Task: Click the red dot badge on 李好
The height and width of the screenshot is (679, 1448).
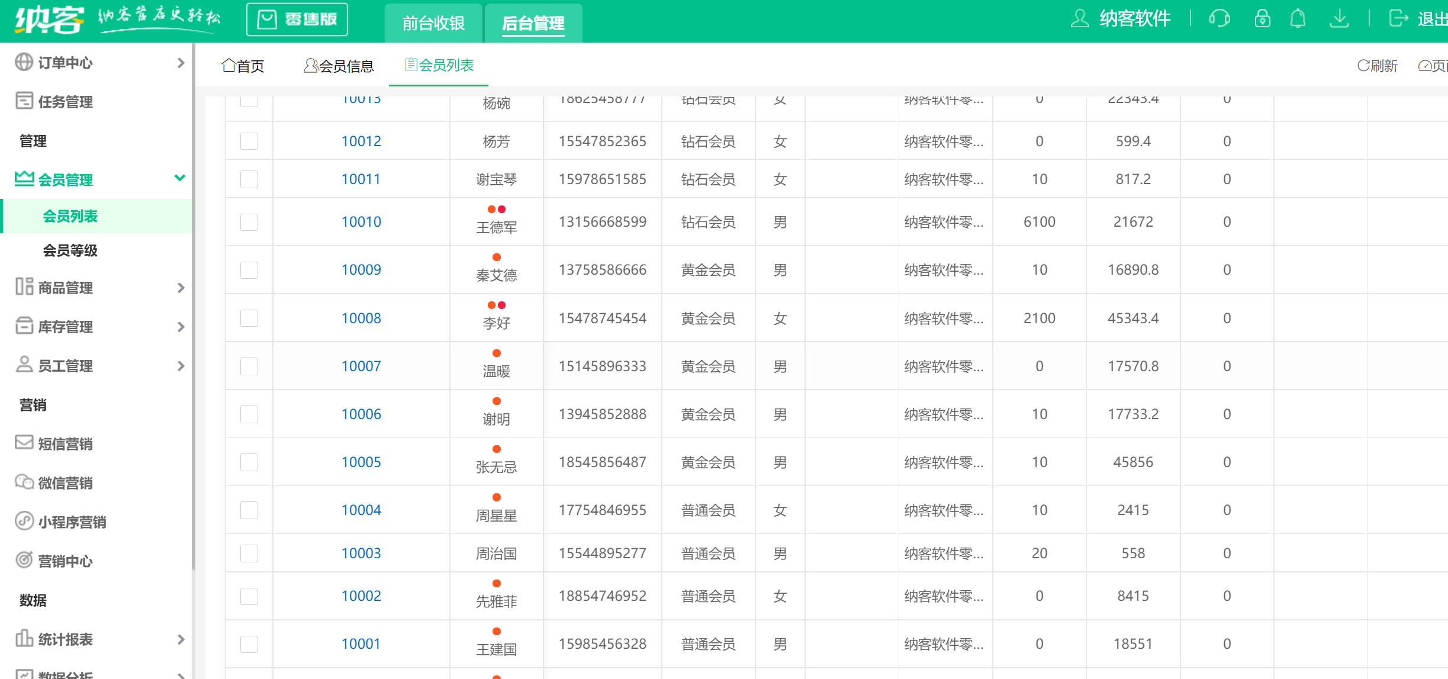Action: coord(502,305)
